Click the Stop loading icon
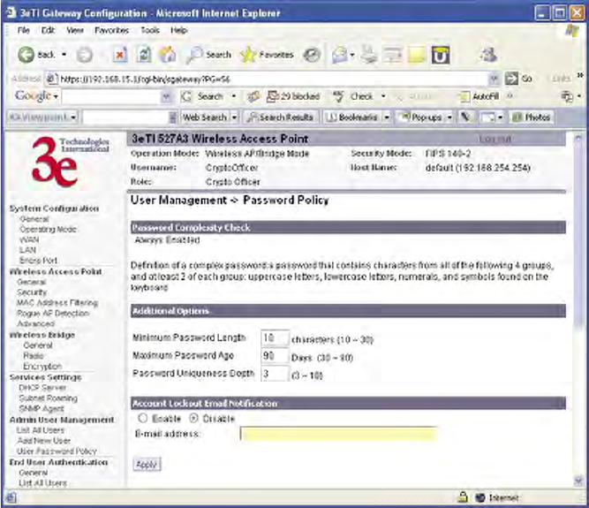Viewport: 589px width, 508px height. click(x=119, y=55)
